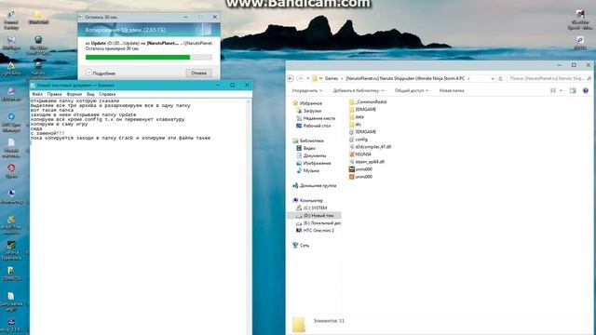The image size is (596, 335).
Task: Select the GeForce Experience desktop icon
Action: coord(11,250)
